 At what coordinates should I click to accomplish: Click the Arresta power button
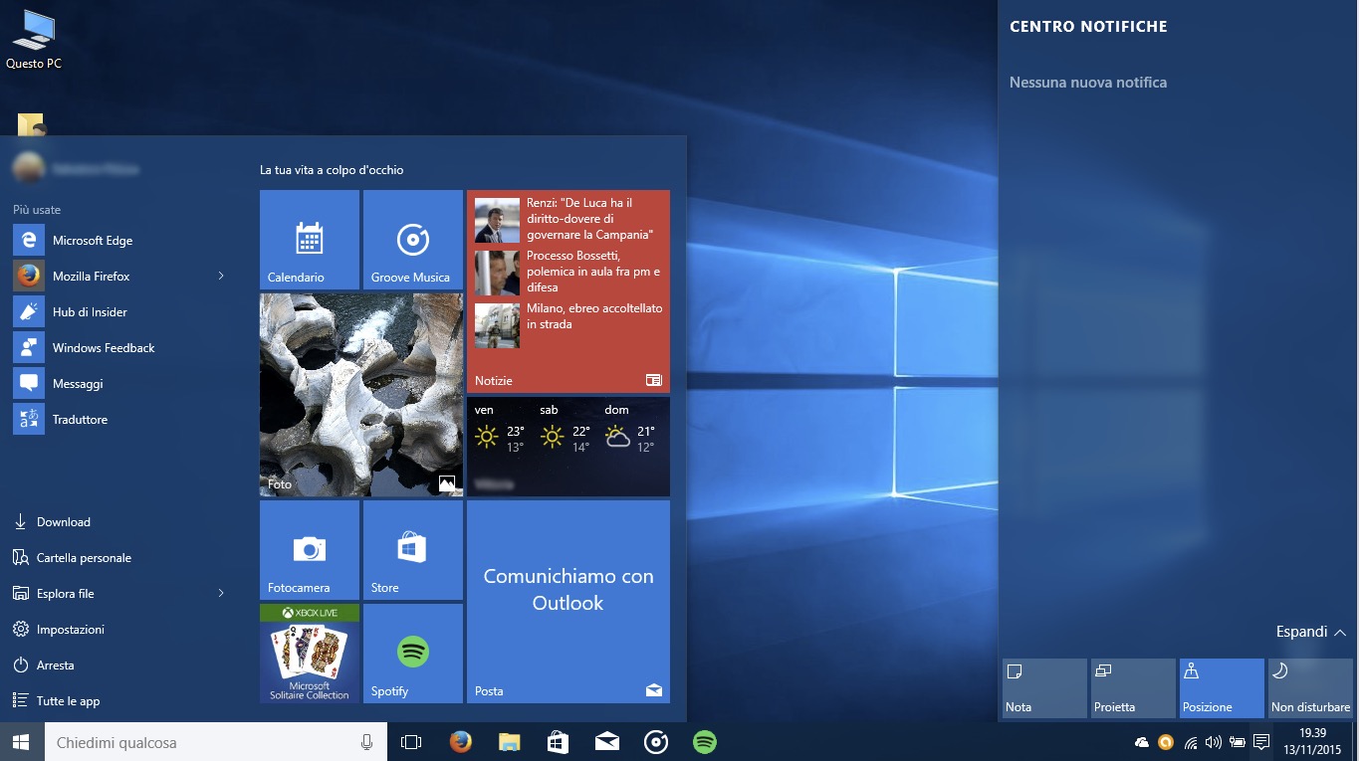pyautogui.click(x=55, y=666)
